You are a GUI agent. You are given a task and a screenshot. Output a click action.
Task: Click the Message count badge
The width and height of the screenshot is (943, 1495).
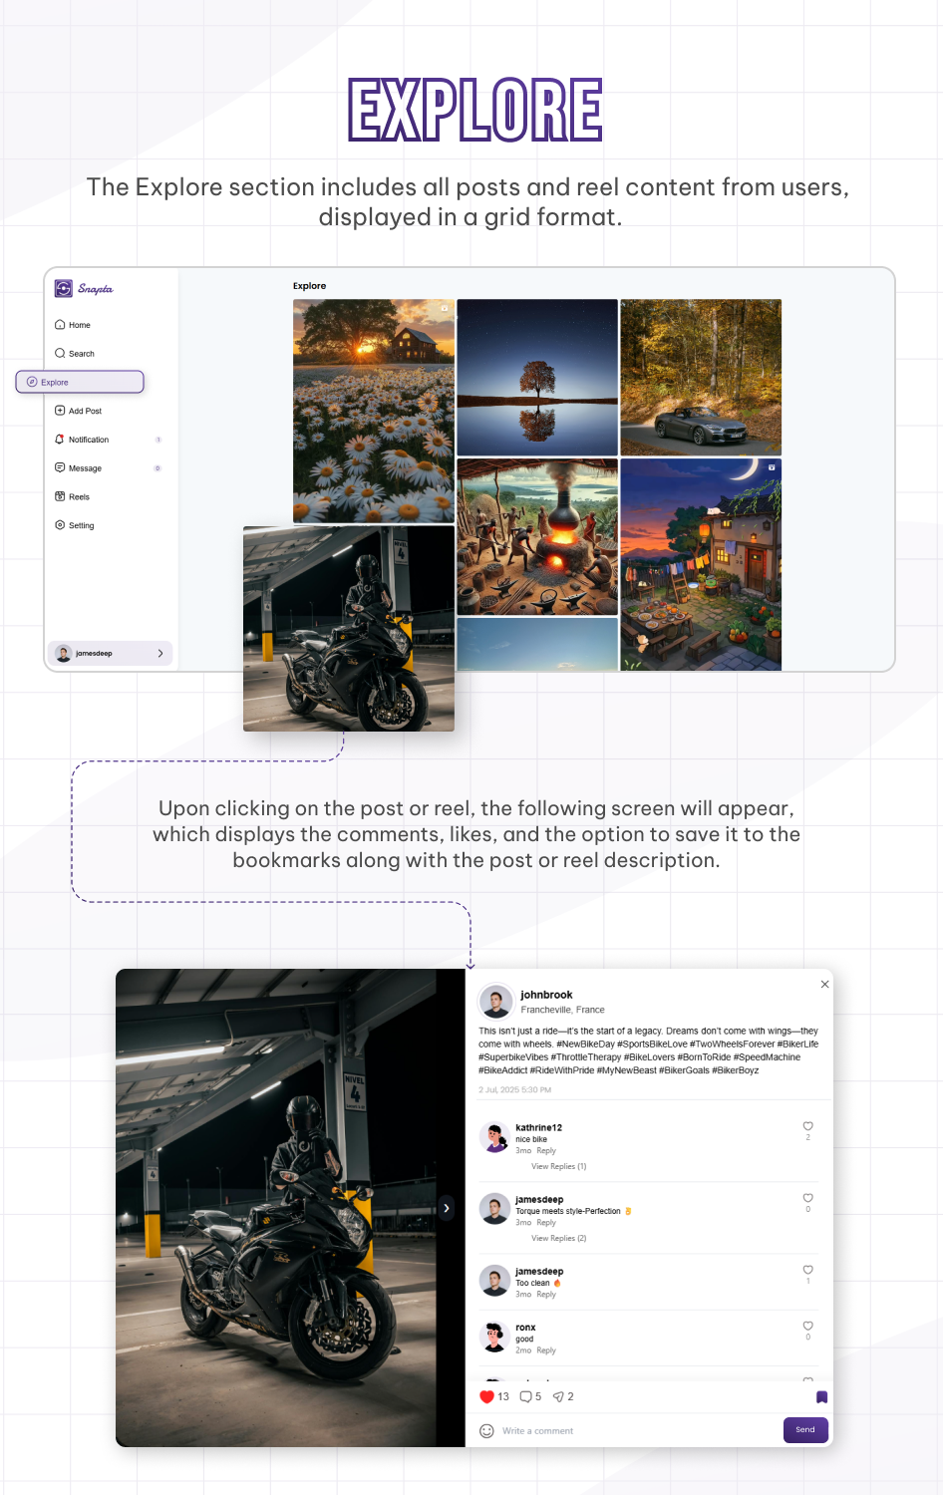(157, 468)
